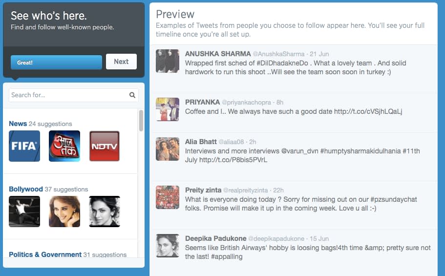The height and width of the screenshot is (276, 445).
Task: Click the Preview heading
Action: 175,14
